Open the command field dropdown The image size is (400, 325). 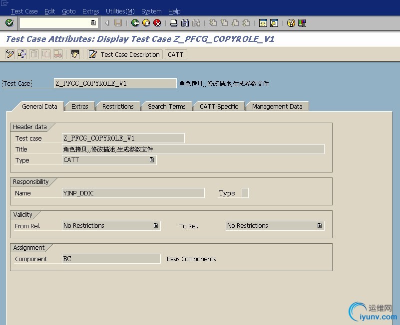click(93, 22)
